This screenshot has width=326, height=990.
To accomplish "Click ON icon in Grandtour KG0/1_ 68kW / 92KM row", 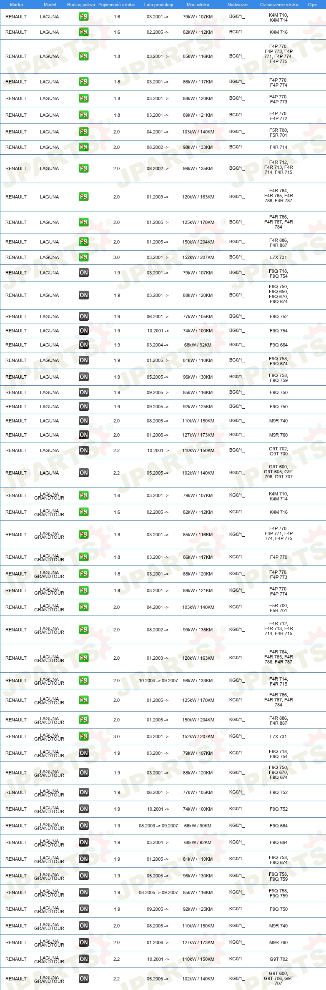I will [84, 842].
